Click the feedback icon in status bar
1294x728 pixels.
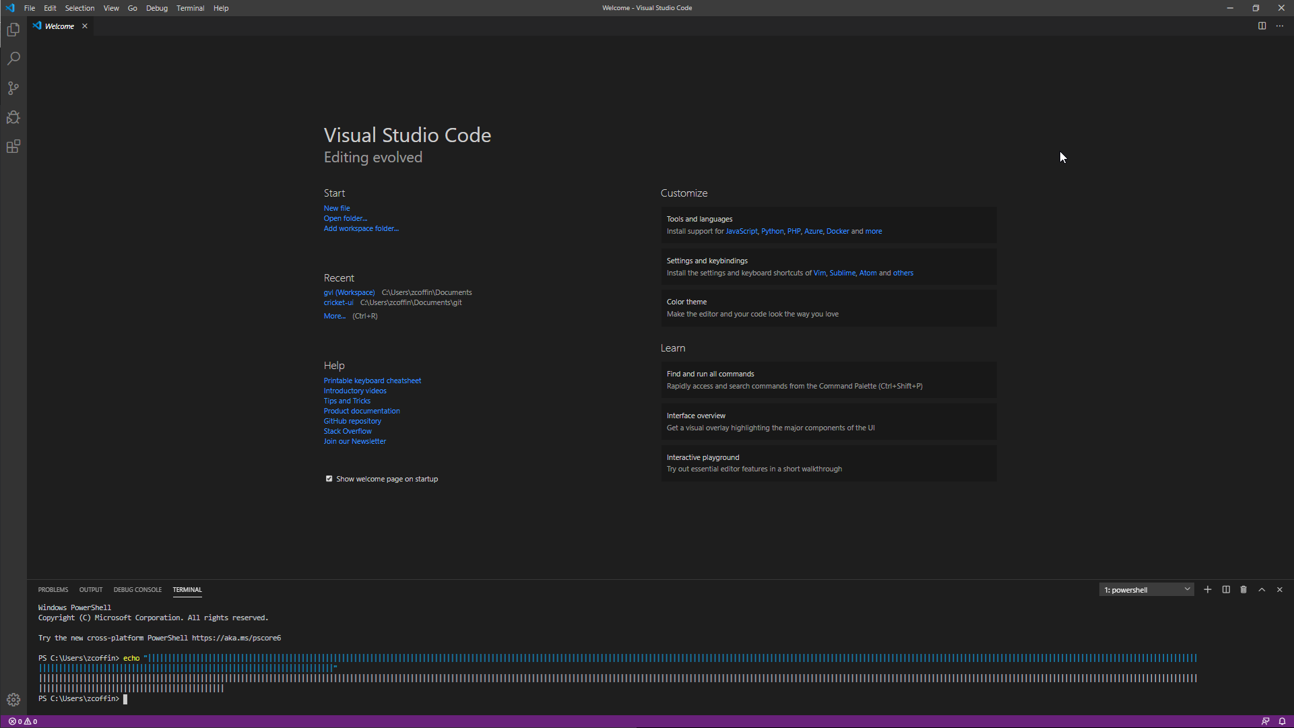pyautogui.click(x=1265, y=721)
